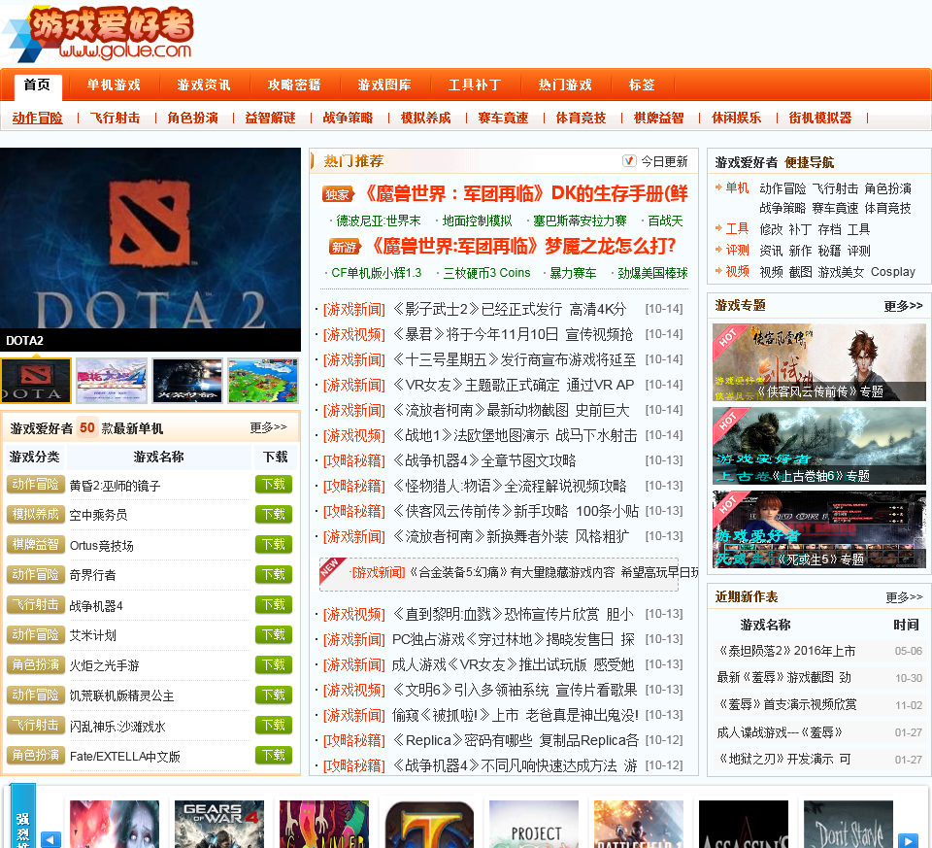Select the fourth slideshow thumbnail with green map

coord(263,381)
